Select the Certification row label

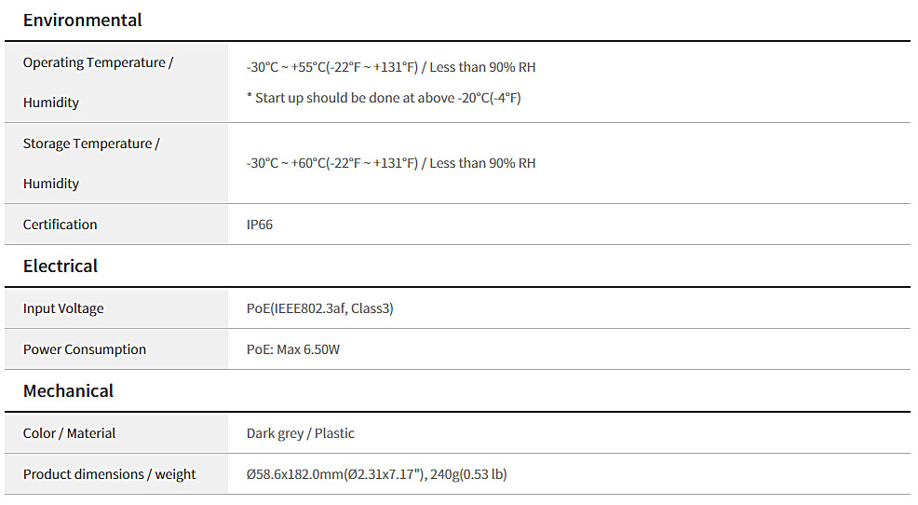pos(60,225)
